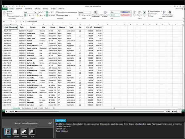Click Somme automatique
The height and width of the screenshot is (139, 185).
155,12
